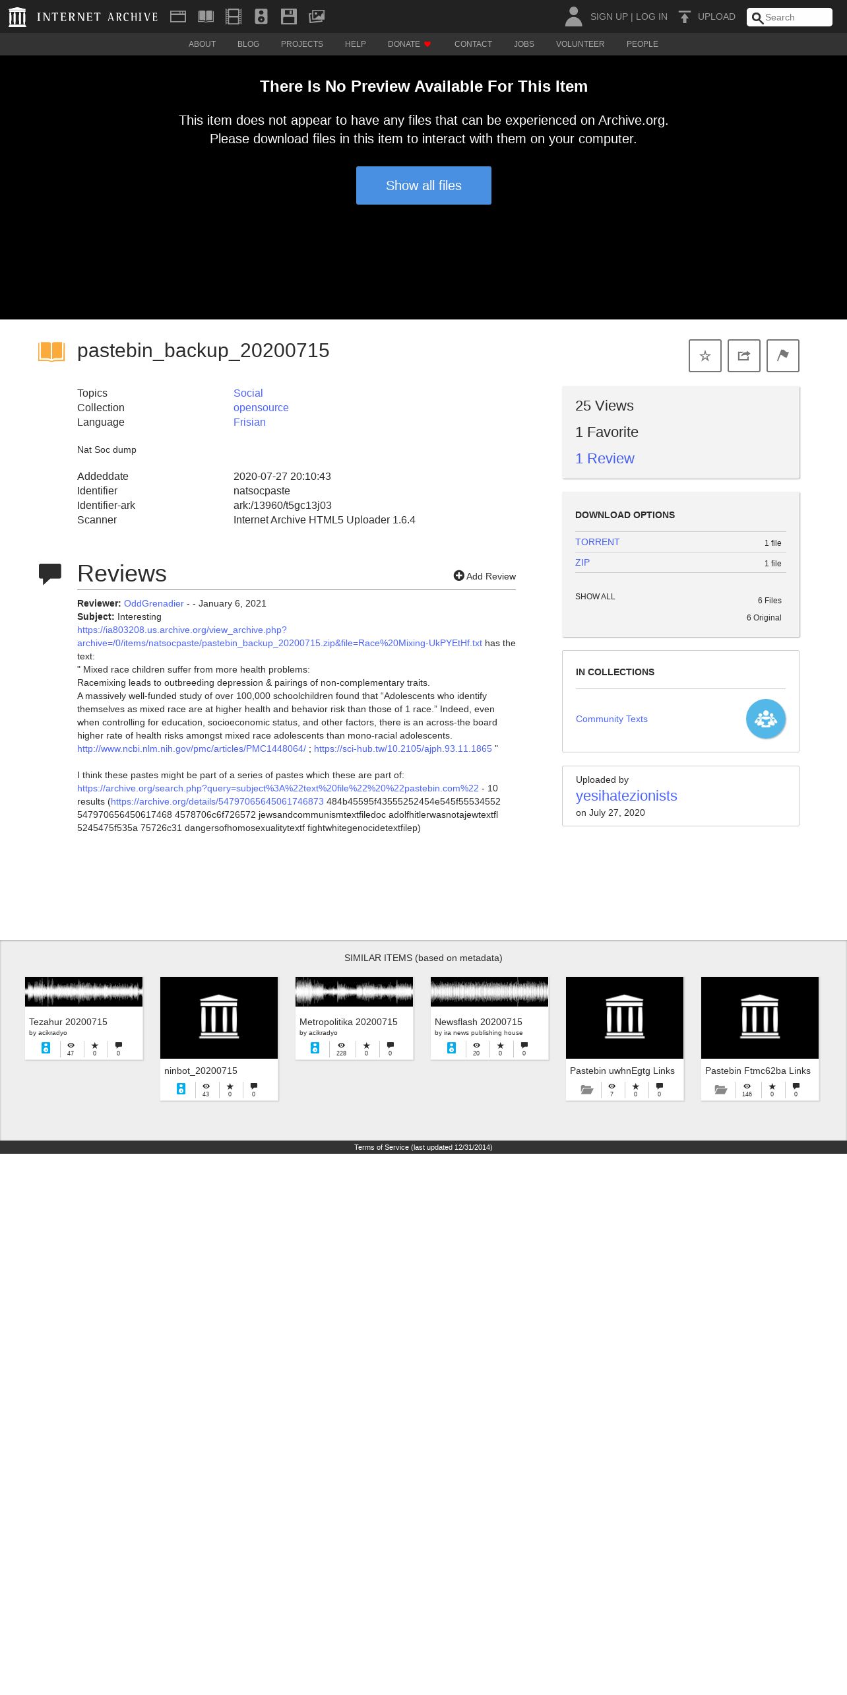Open the Video film icon in header
This screenshot has width=847, height=1695.
[x=234, y=17]
